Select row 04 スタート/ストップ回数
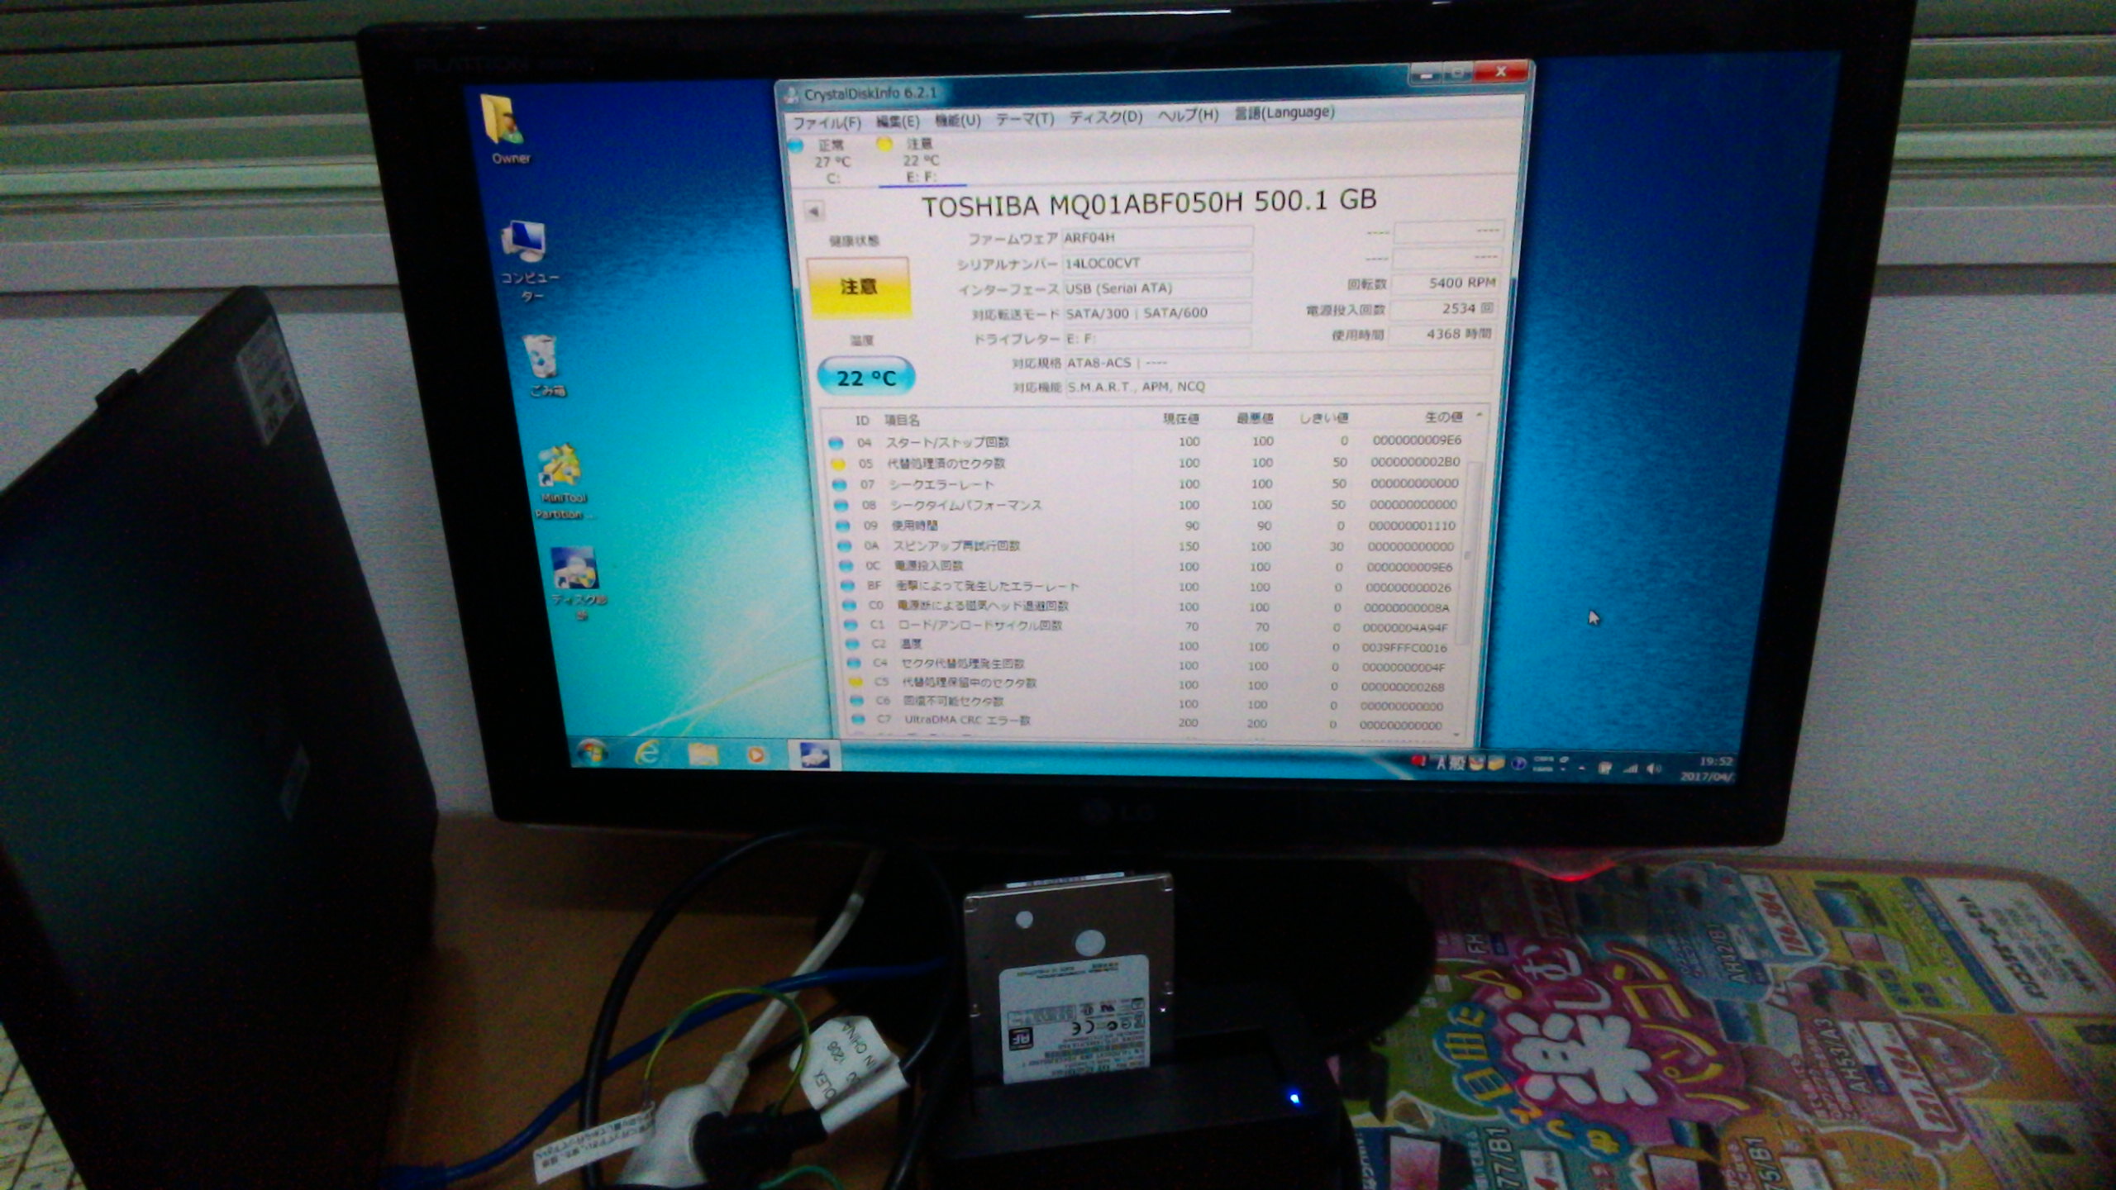The height and width of the screenshot is (1190, 2116). (1146, 441)
